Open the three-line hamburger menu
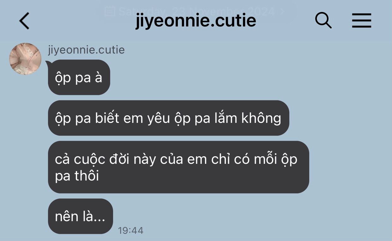The height and width of the screenshot is (241, 392). point(362,21)
